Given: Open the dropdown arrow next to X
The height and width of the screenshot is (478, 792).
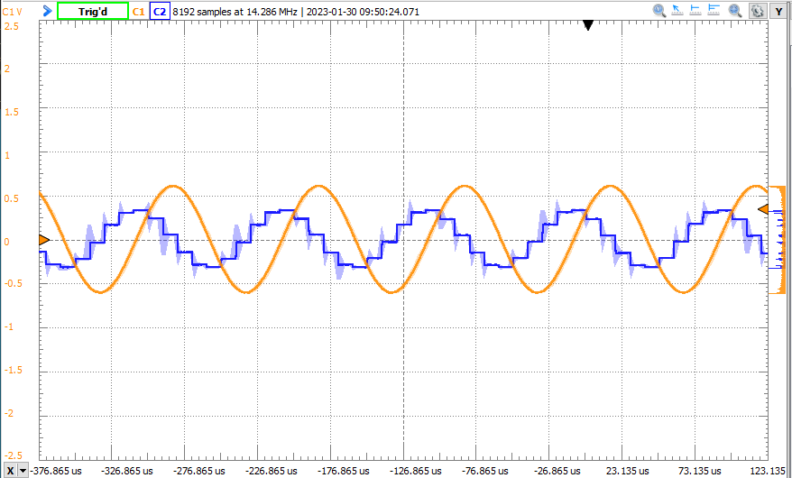Looking at the screenshot, I should (23, 471).
